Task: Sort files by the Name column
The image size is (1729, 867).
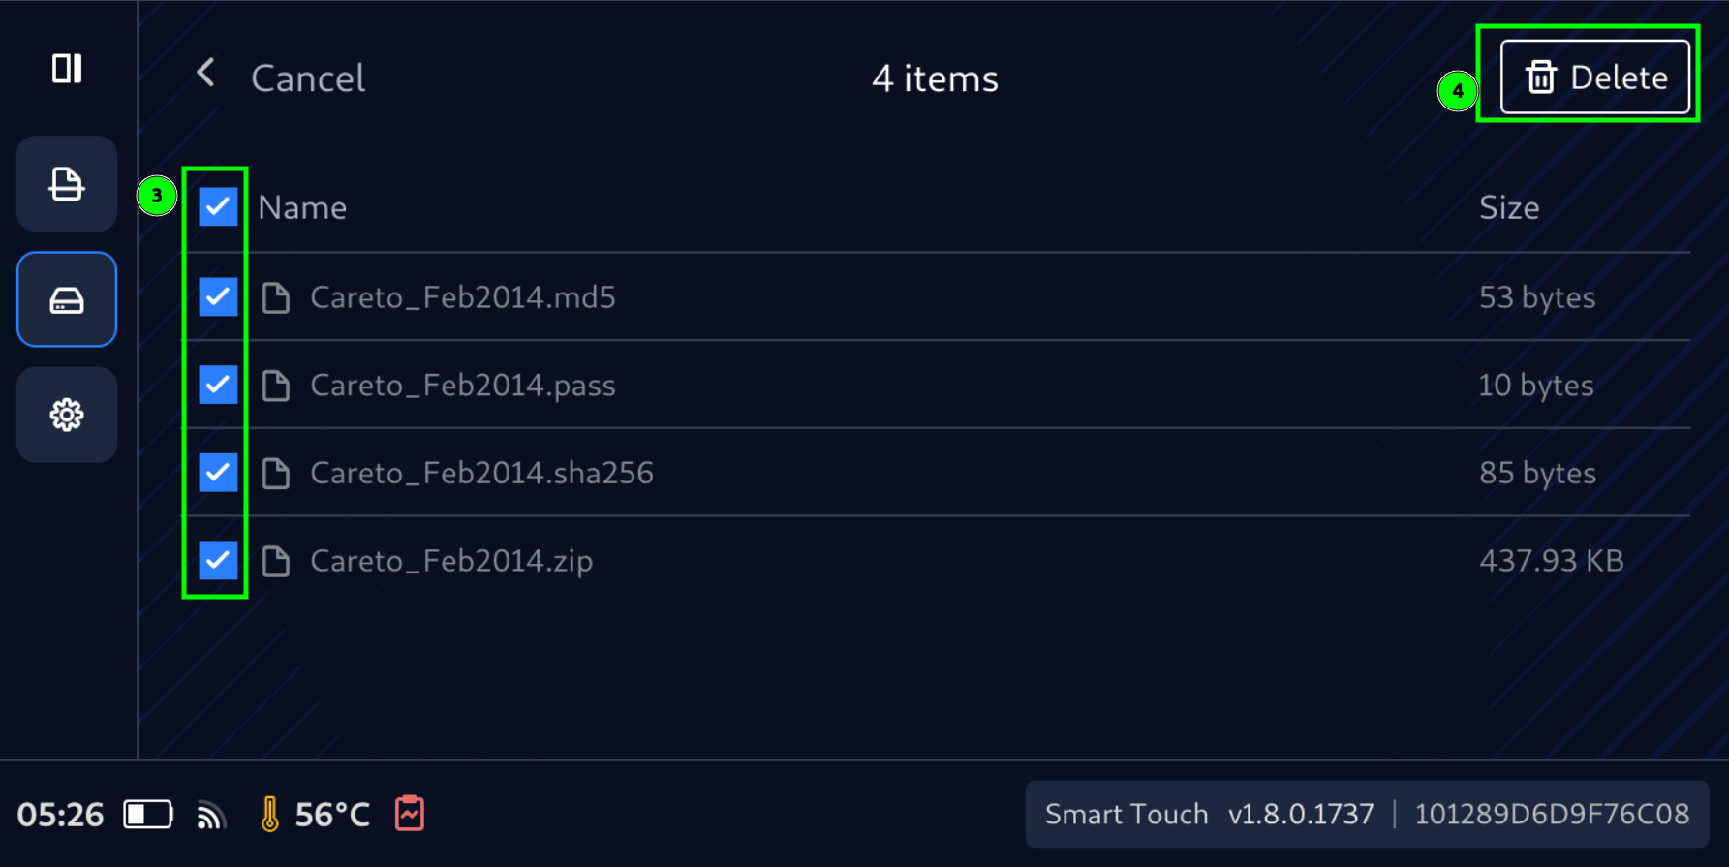Action: pyautogui.click(x=302, y=207)
